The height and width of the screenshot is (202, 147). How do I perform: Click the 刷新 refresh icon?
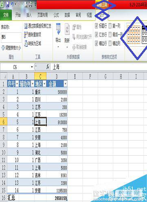tap(67, 29)
